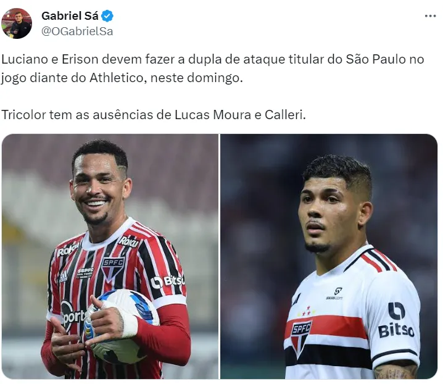Click the Bitso logo on the white jersey sleeve
443x384 pixels.
tap(396, 320)
